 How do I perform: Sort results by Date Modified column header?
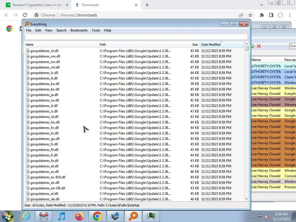pos(222,44)
